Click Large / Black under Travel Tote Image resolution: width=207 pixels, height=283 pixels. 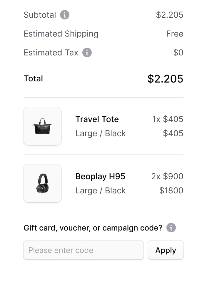101,134
